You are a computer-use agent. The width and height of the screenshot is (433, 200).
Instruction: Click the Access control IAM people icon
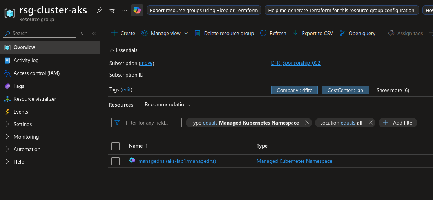tap(7, 73)
